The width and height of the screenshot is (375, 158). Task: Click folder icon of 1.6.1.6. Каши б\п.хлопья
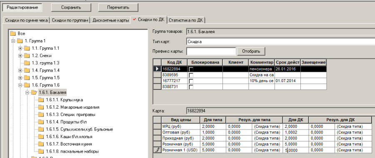tap(41, 136)
